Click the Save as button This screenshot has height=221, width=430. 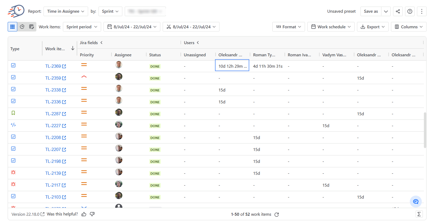(x=371, y=11)
